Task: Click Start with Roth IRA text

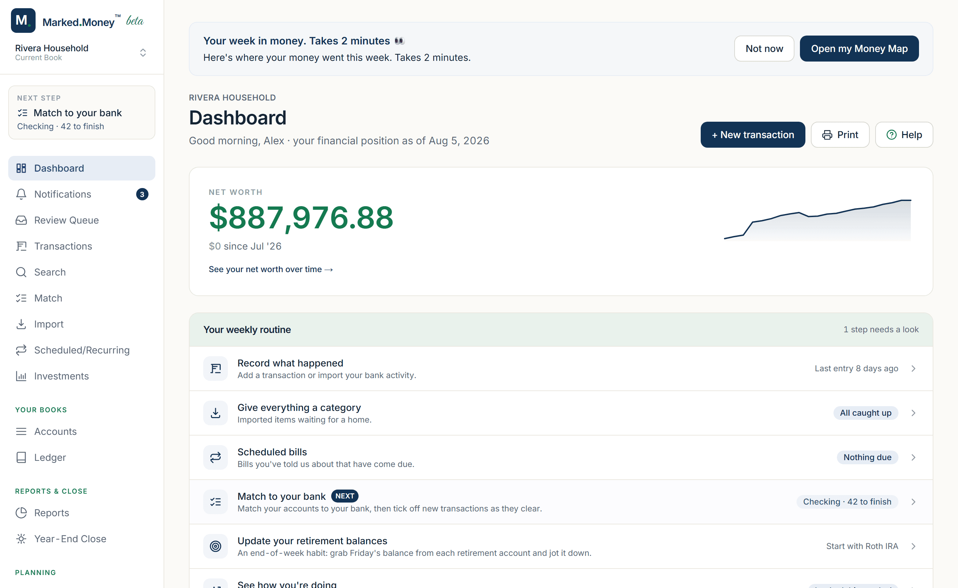Action: click(x=862, y=546)
